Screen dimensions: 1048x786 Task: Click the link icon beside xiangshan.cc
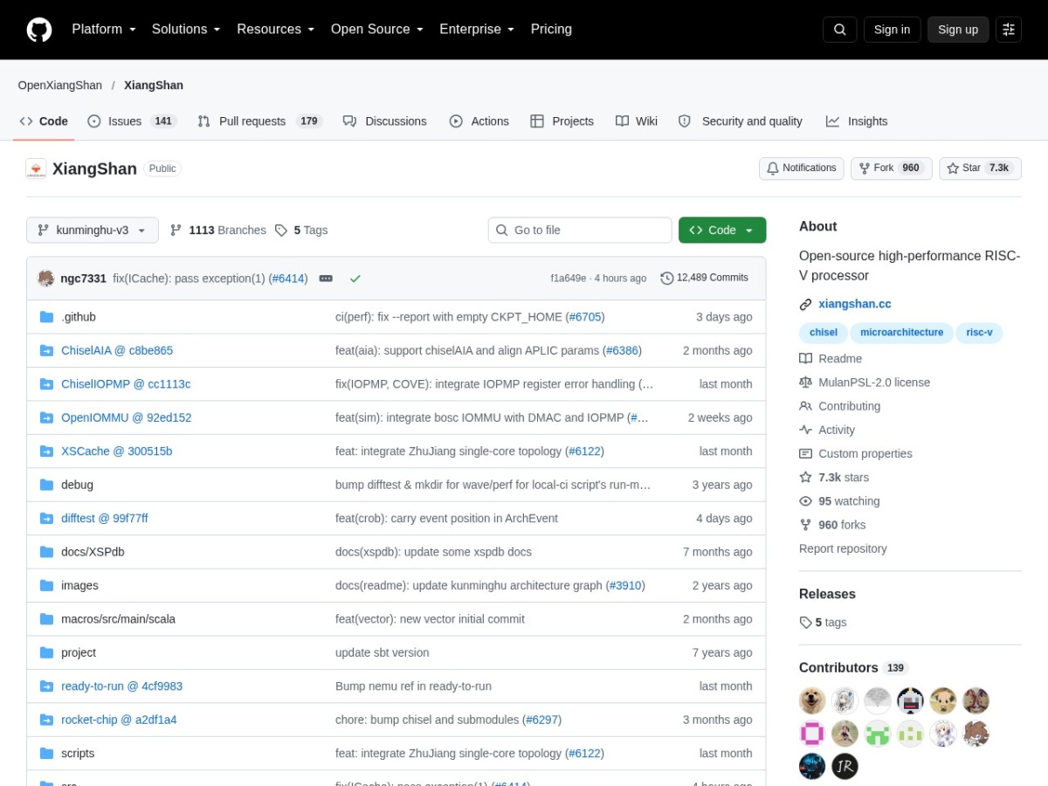805,305
